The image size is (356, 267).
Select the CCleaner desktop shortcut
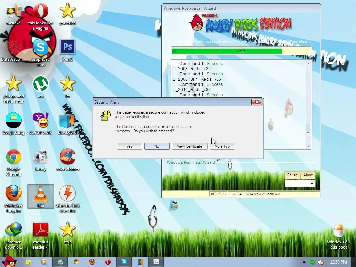click(x=68, y=160)
